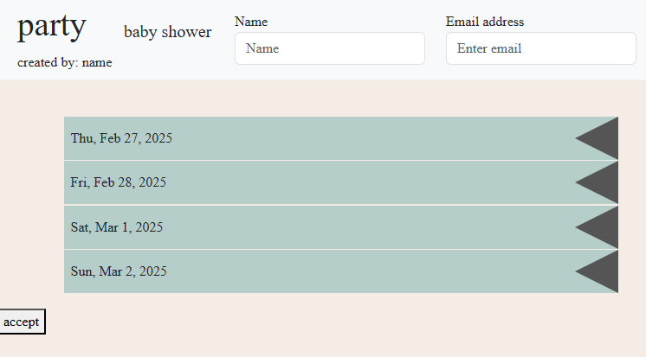Click the Sat, Mar 1, 2025 date text
This screenshot has width=646, height=357.
point(117,227)
